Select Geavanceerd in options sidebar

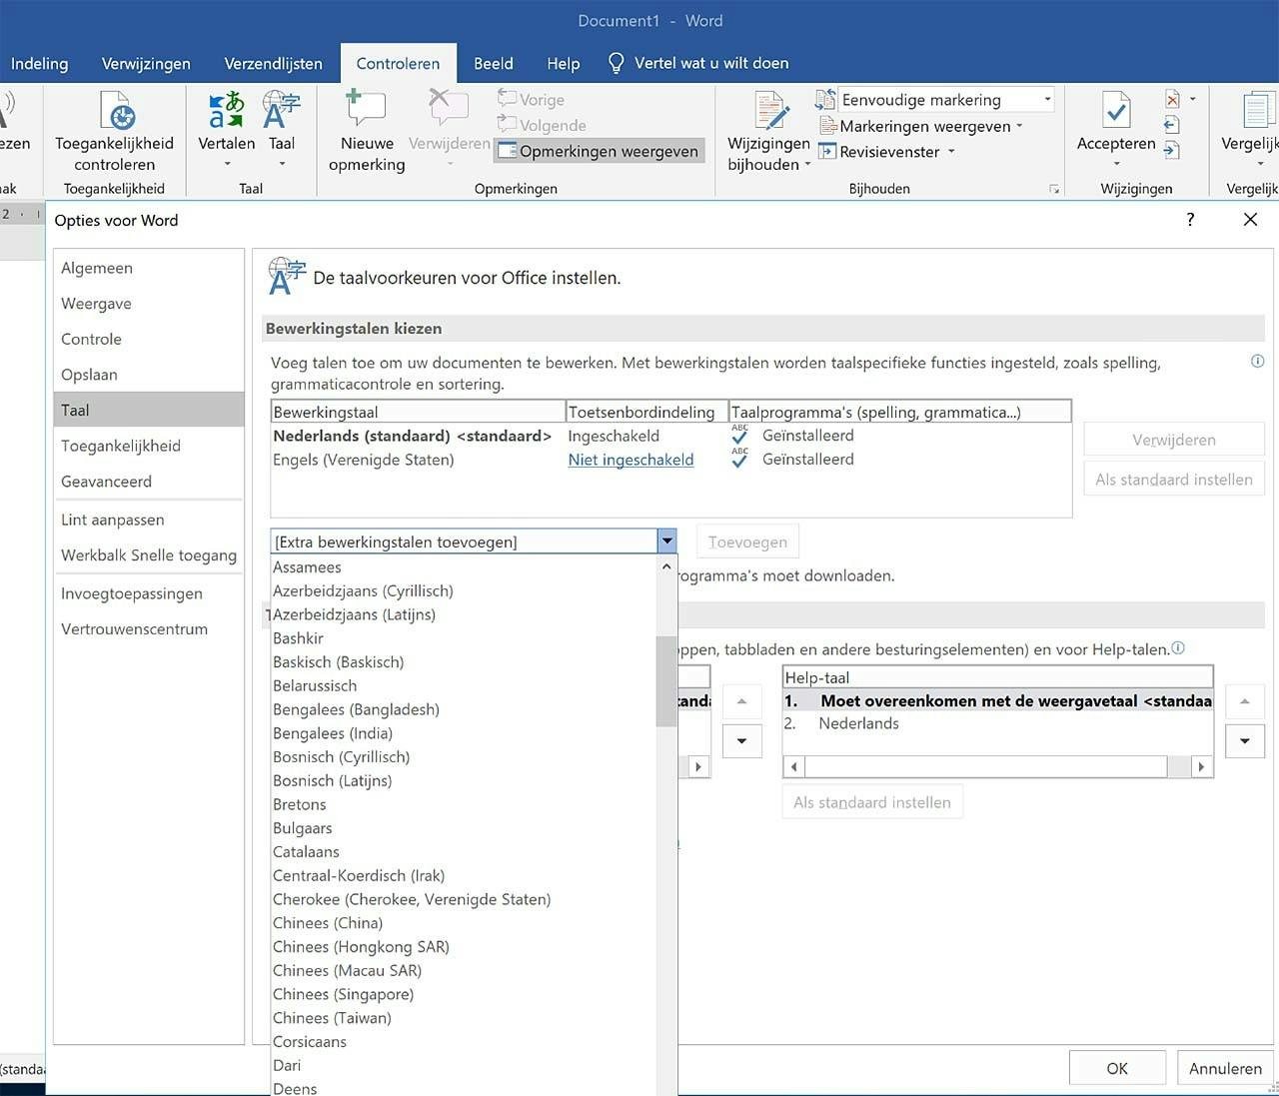(x=106, y=482)
